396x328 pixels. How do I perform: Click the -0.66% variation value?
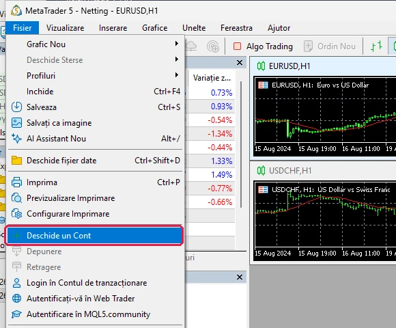click(x=220, y=202)
